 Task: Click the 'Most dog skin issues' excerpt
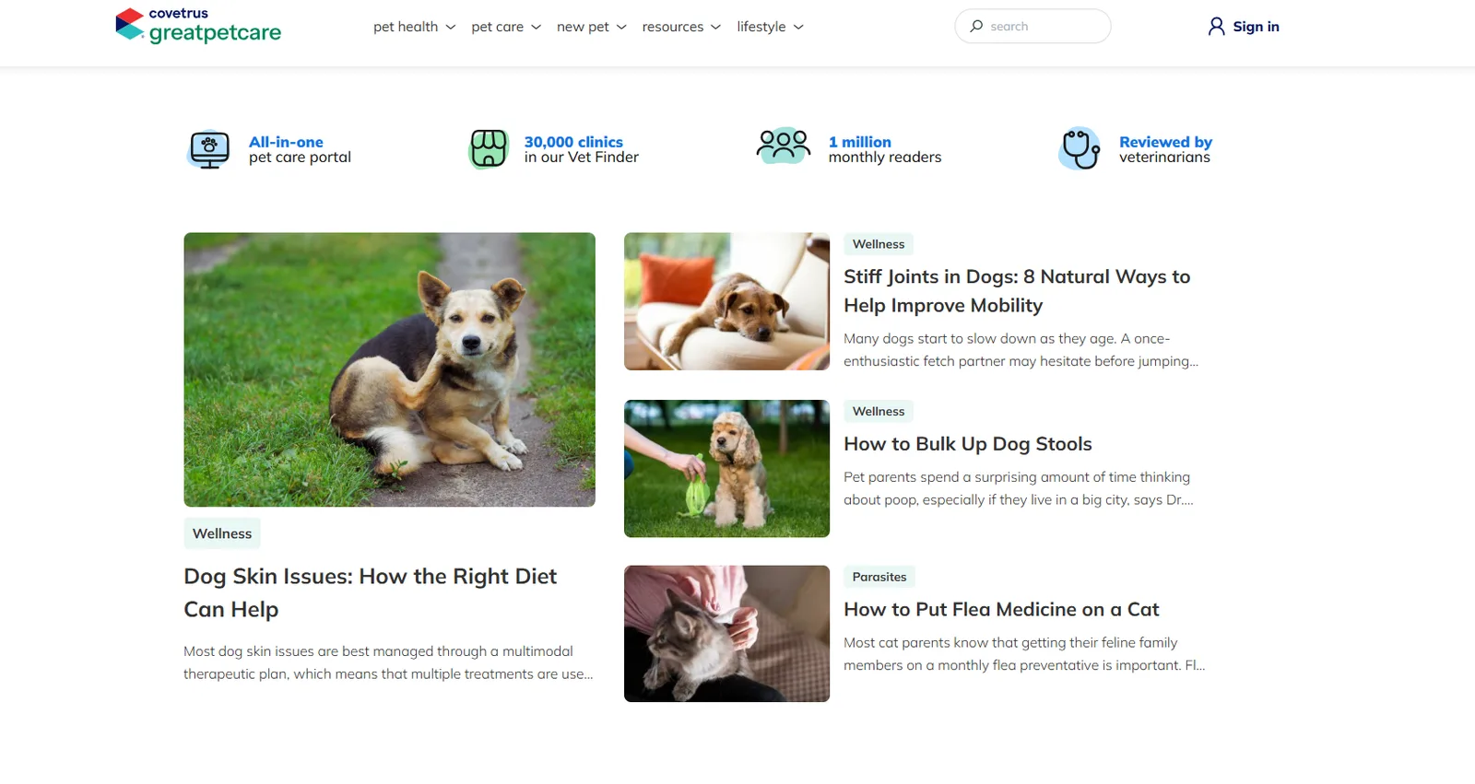pyautogui.click(x=388, y=662)
